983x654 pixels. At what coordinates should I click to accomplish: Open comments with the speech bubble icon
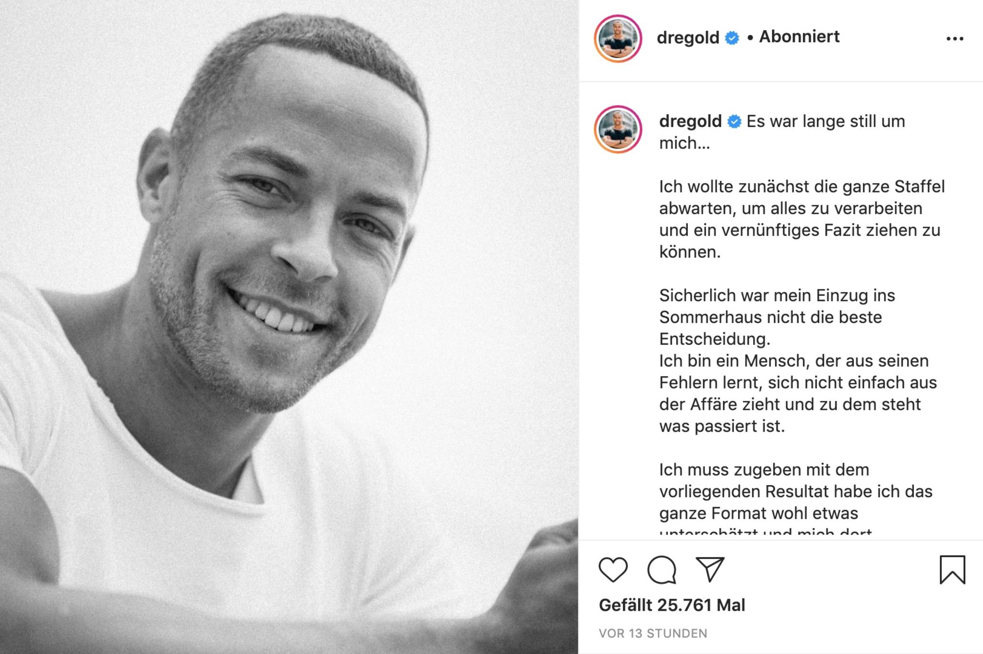[661, 570]
